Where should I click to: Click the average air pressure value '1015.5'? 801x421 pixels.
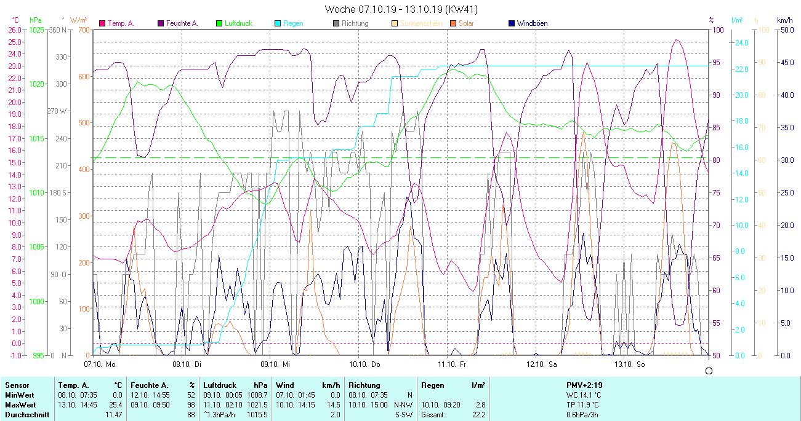coord(257,415)
